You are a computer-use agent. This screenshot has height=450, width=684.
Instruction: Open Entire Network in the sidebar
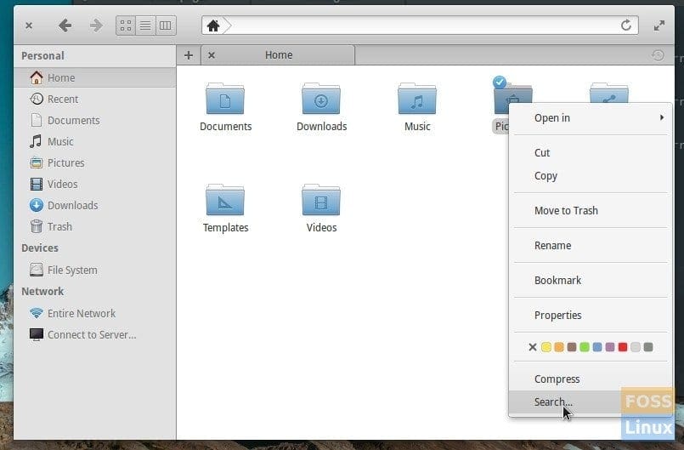(95, 313)
